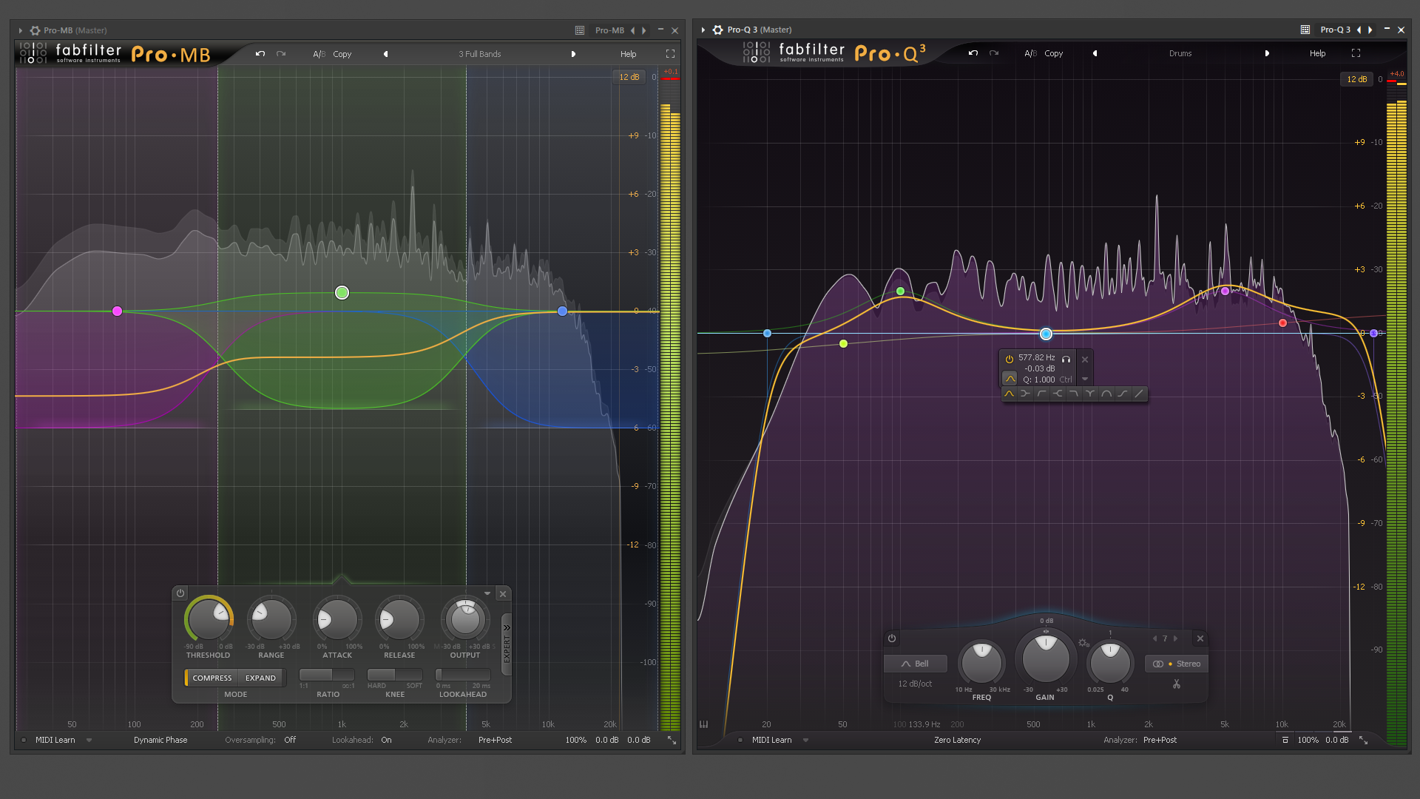Click the split band scissors icon
Screen dimensions: 1420x799
point(1176,684)
